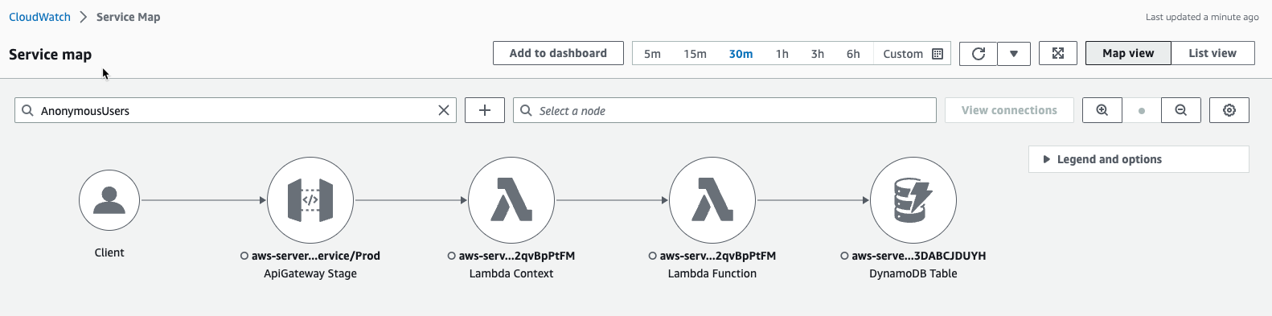Select the Lambda Function node icon

point(712,200)
